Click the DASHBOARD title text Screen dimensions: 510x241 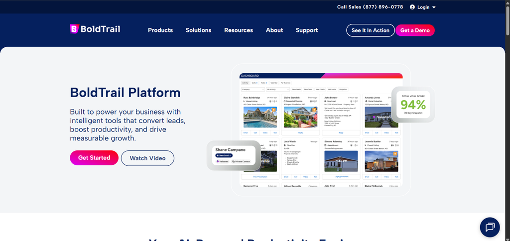click(x=250, y=76)
